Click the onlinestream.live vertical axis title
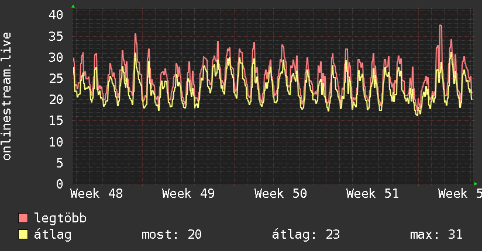Image resolution: width=482 pixels, height=251 pixels. (x=6, y=96)
